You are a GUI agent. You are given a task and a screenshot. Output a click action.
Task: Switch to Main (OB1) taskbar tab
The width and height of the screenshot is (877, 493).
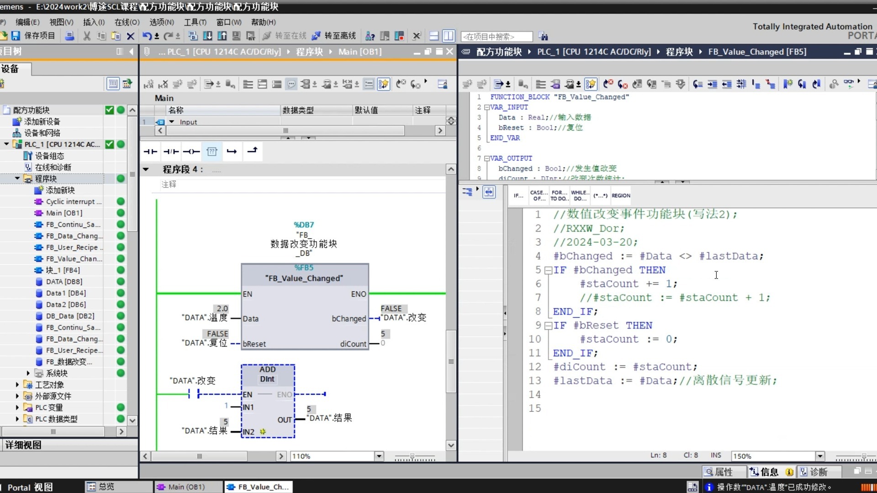(x=188, y=487)
